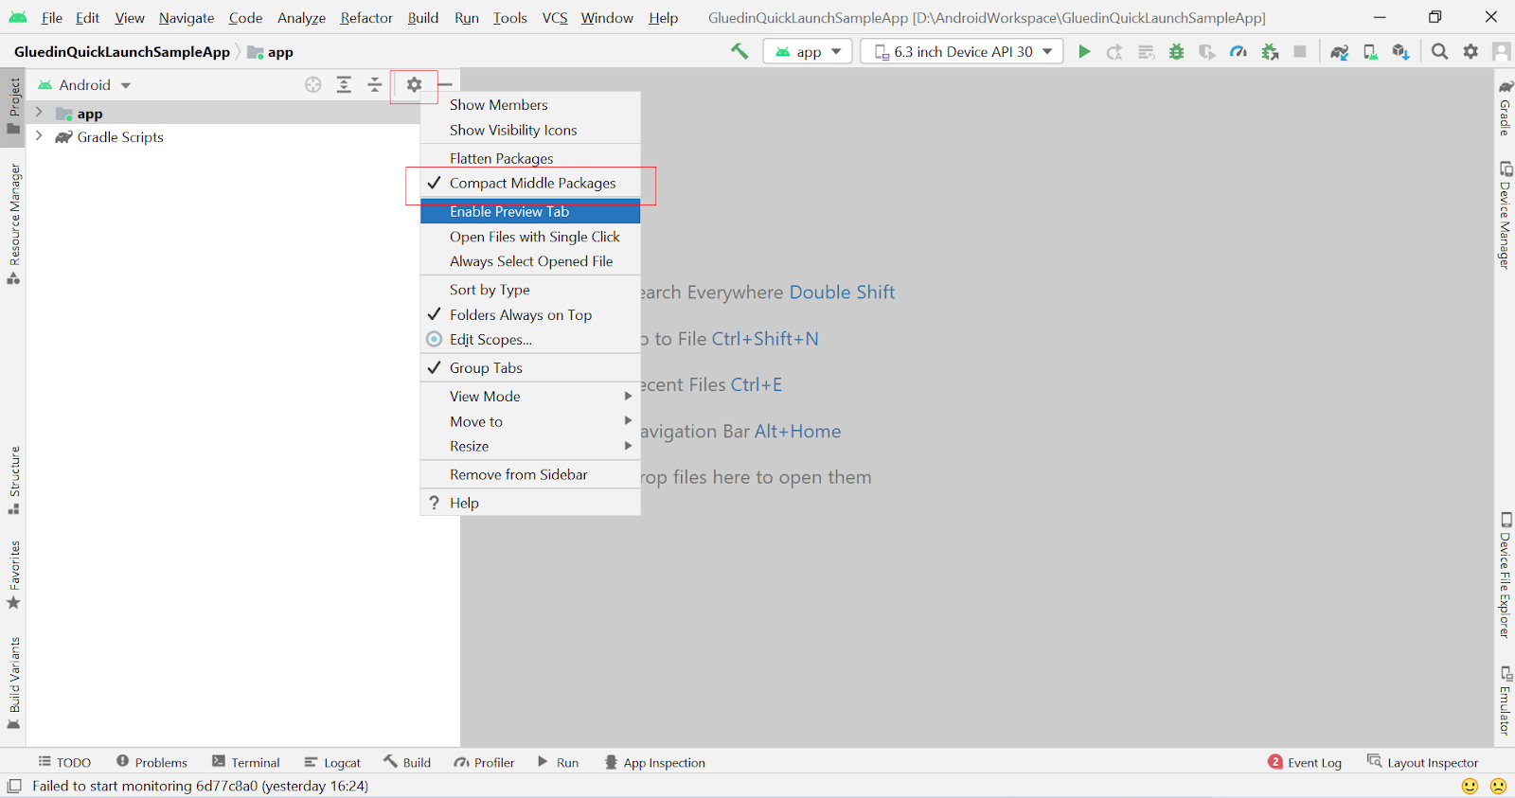Image resolution: width=1515 pixels, height=798 pixels.
Task: Click the Debug app bug icon
Action: click(x=1176, y=51)
